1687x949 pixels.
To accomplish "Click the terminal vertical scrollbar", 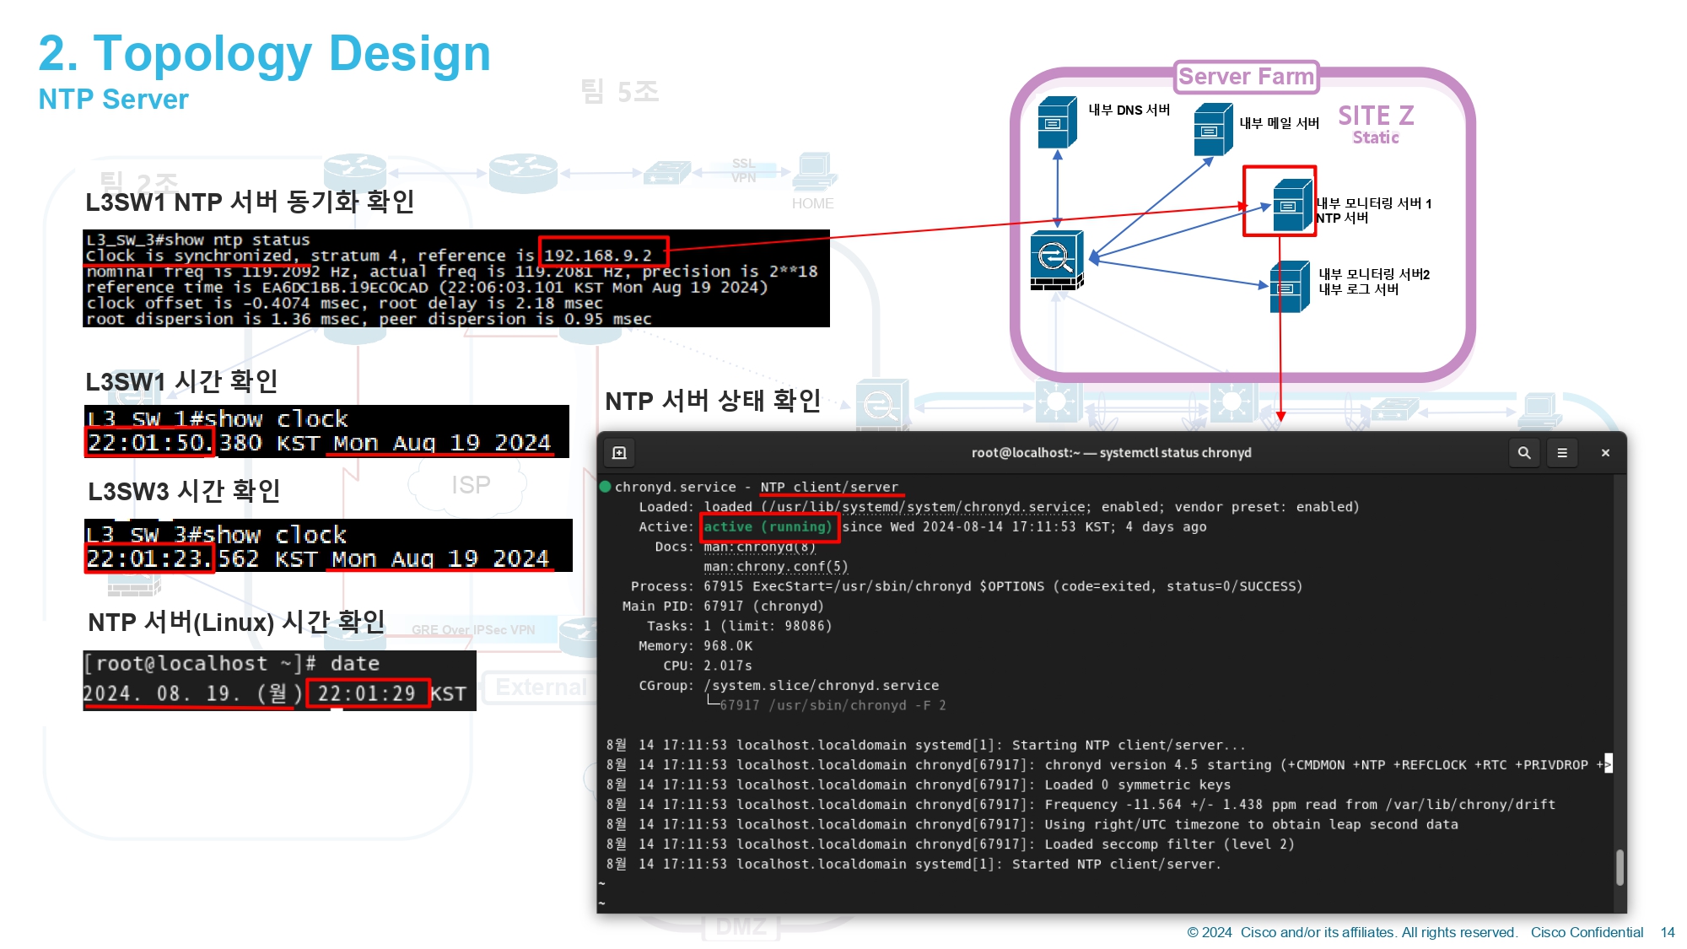I will (1620, 866).
